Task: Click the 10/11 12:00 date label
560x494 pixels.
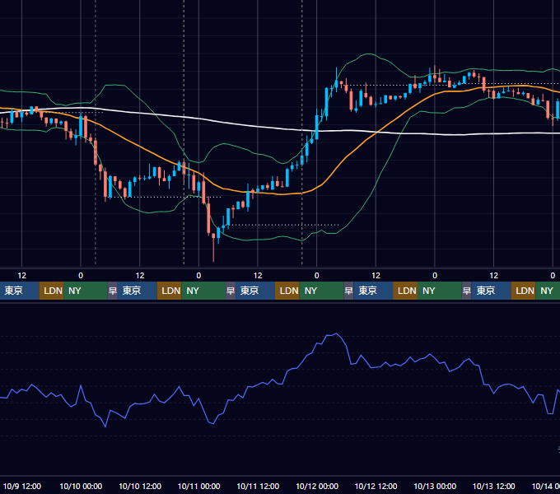Action: pyautogui.click(x=258, y=486)
